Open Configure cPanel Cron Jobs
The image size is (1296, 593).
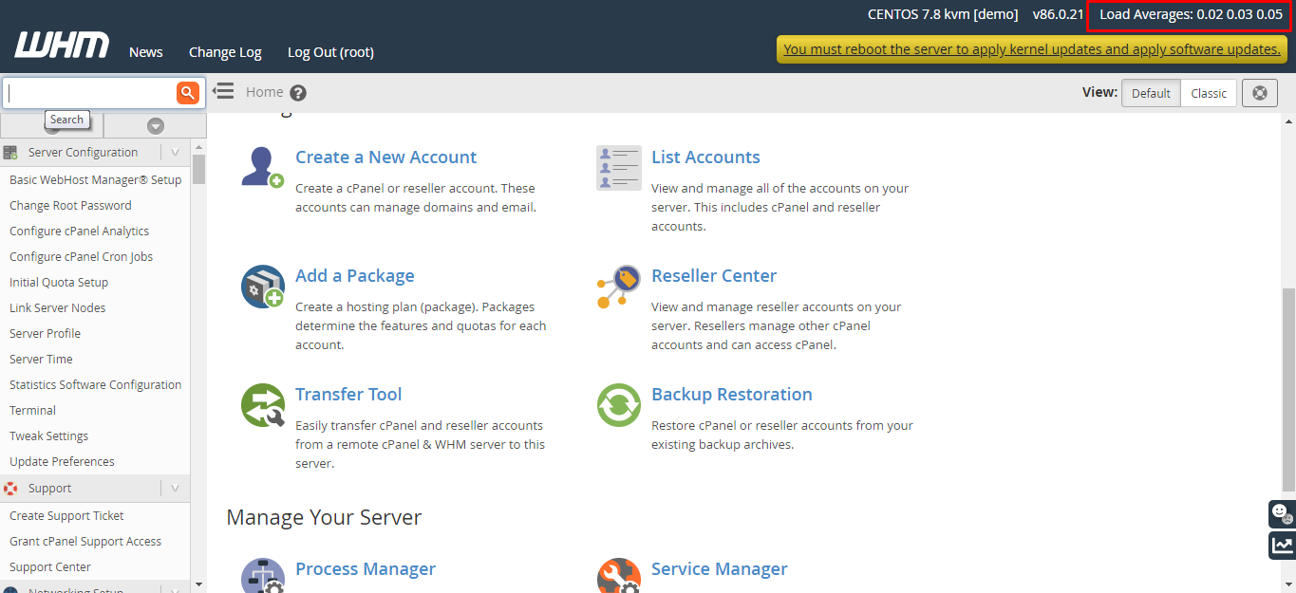pos(81,257)
